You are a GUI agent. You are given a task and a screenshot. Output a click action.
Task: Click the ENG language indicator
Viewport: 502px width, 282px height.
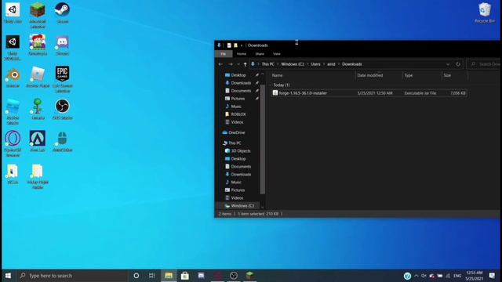point(457,276)
